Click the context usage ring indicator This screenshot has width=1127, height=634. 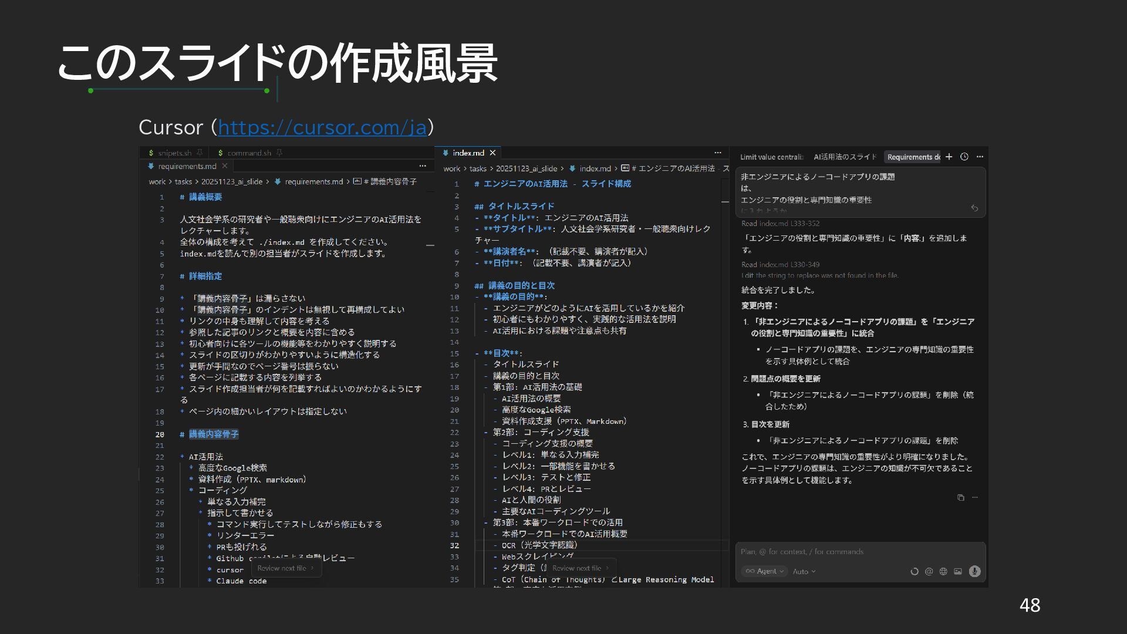pyautogui.click(x=914, y=571)
